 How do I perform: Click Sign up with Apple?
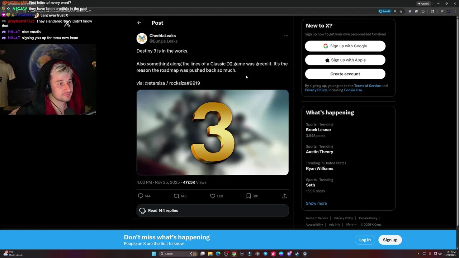345,60
